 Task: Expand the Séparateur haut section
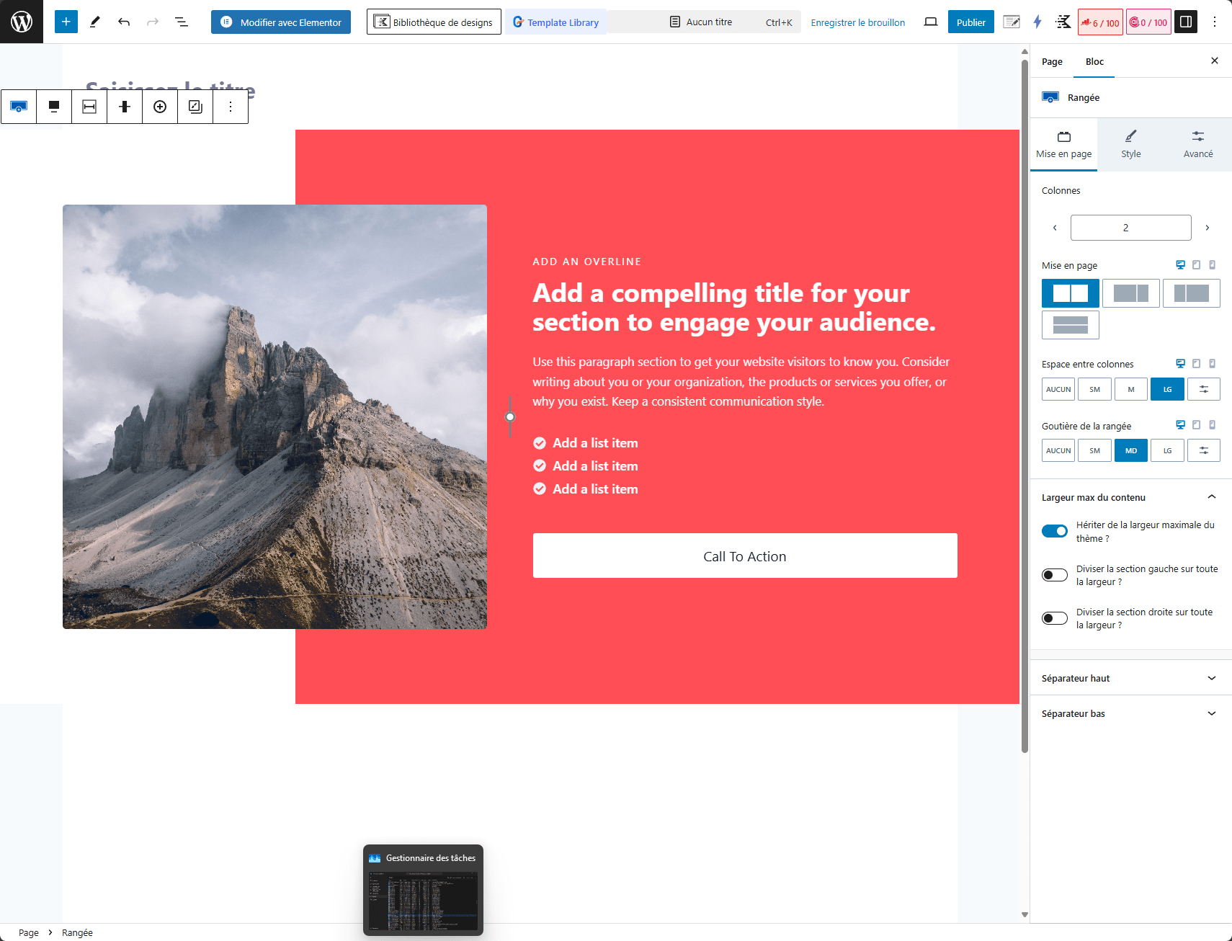point(1130,678)
